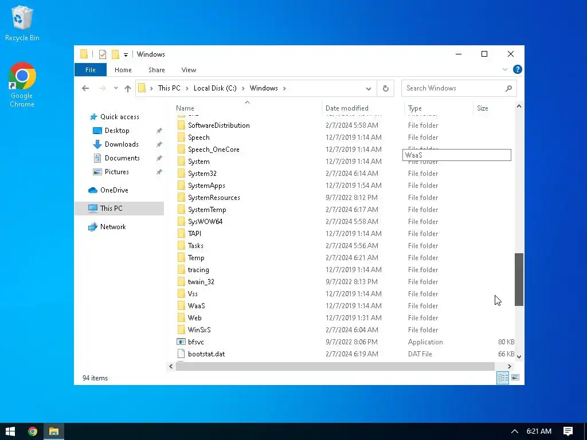Select Quick access in the navigation pane
The height and width of the screenshot is (440, 587).
tap(119, 117)
